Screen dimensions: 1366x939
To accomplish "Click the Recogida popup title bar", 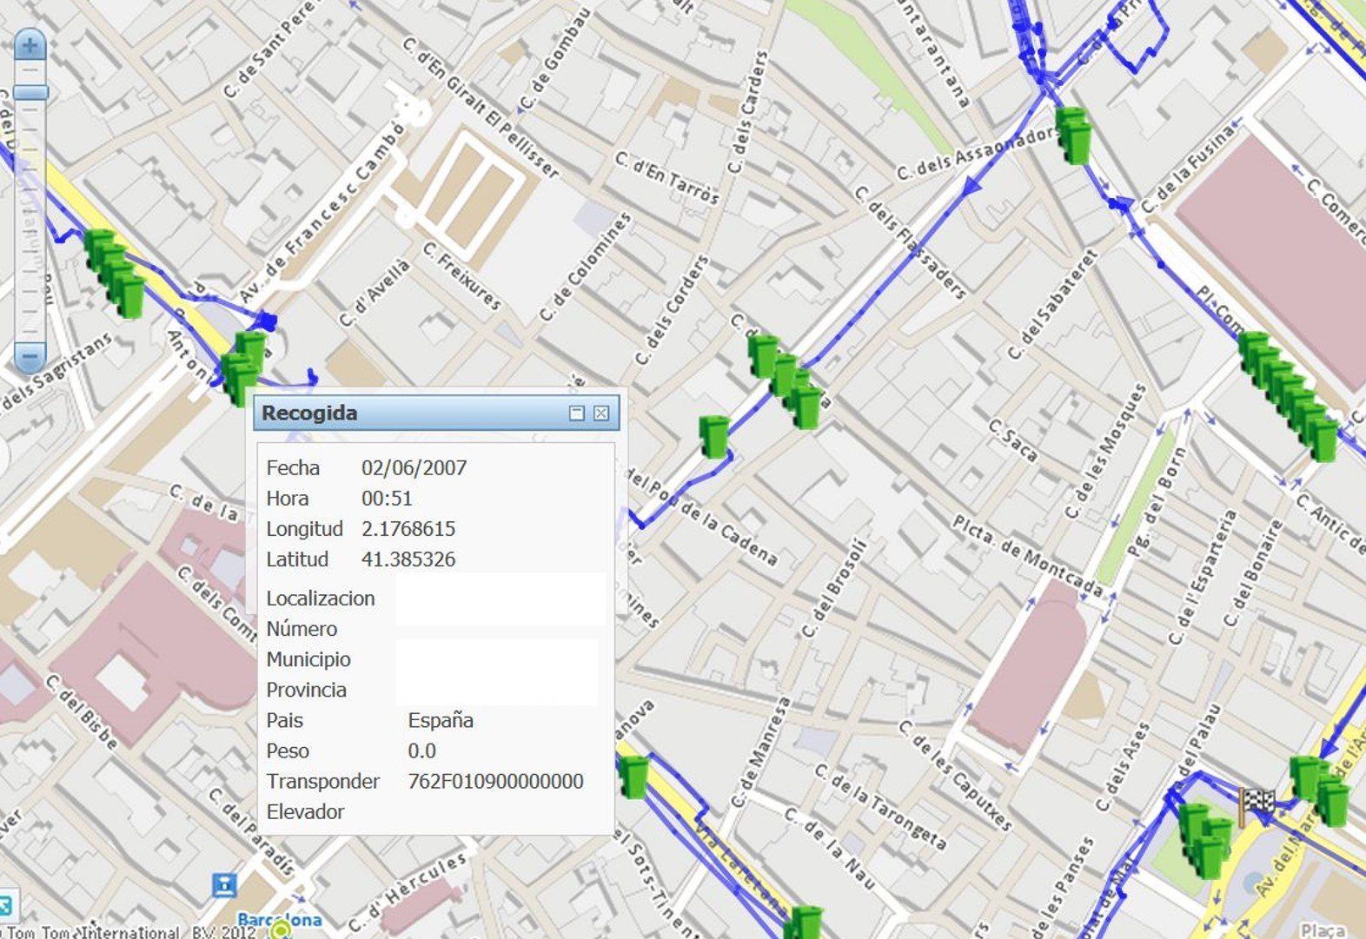I will 408,413.
